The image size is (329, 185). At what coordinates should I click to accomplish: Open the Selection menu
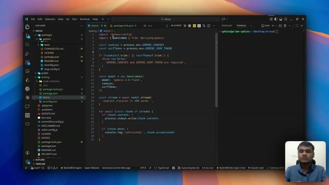tap(50, 19)
